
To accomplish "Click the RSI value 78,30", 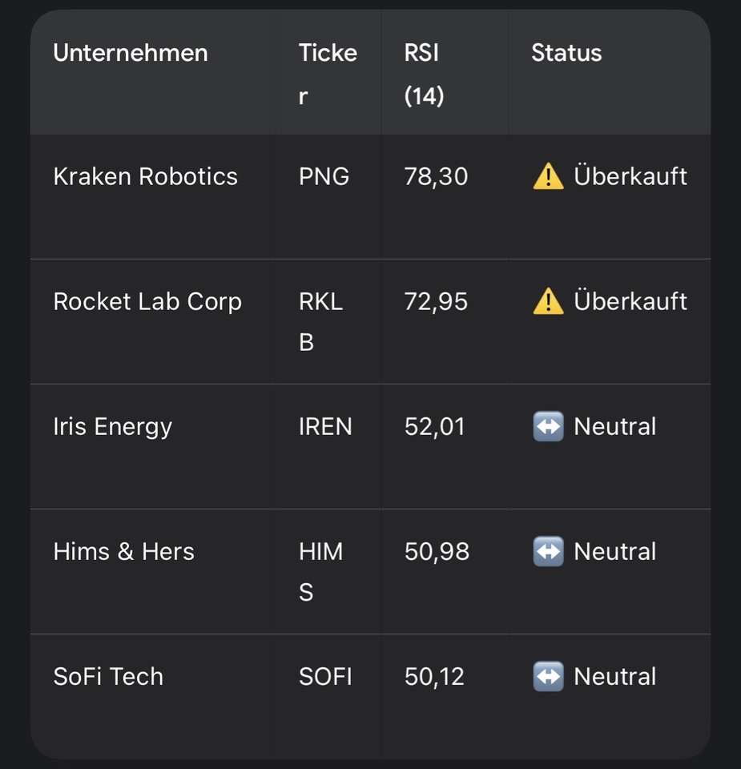I will coord(436,177).
